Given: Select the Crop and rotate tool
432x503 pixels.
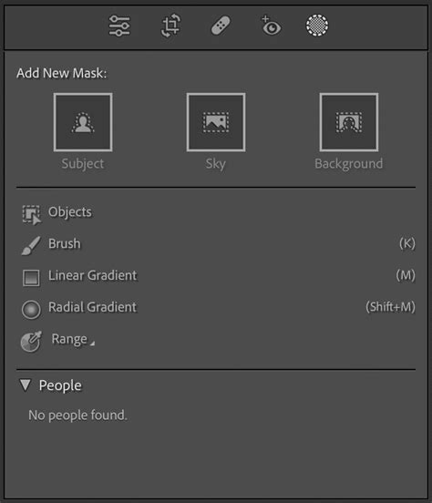Looking at the screenshot, I should (x=170, y=26).
